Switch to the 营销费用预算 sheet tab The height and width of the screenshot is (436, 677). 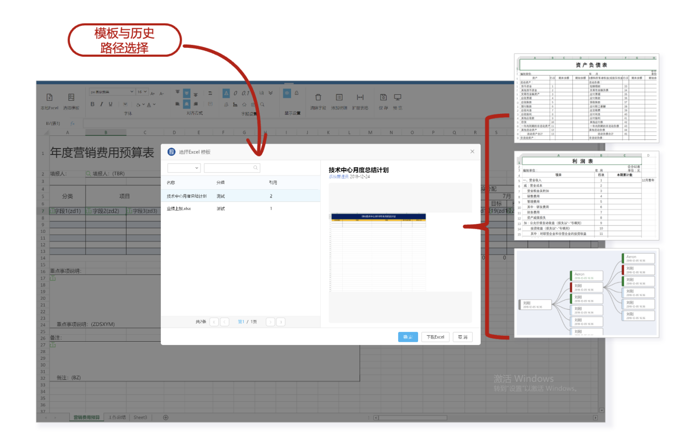tap(86, 417)
